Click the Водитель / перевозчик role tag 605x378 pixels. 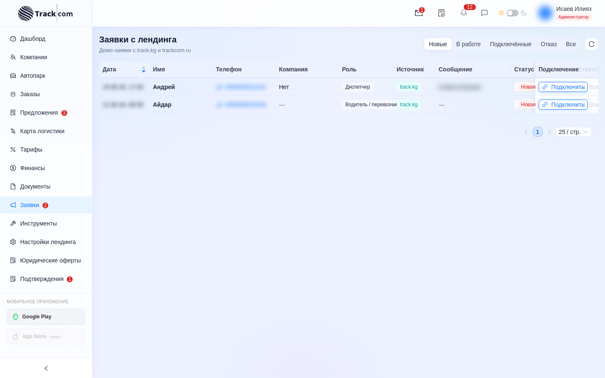[369, 105]
